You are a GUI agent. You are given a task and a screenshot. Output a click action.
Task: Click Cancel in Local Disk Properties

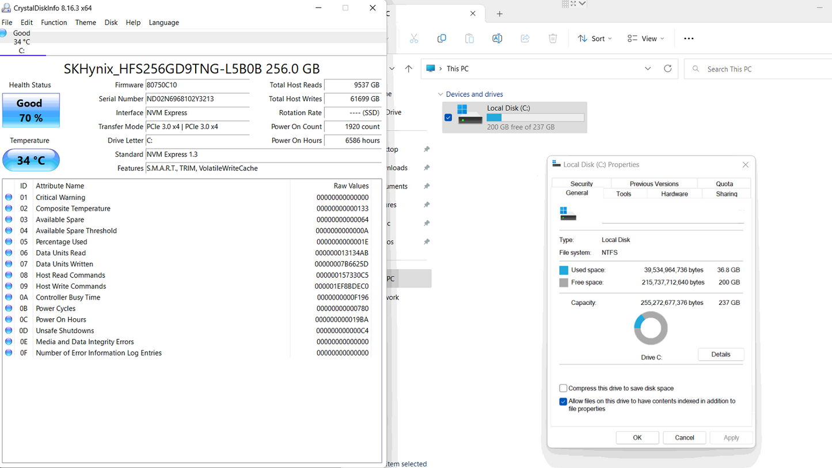[x=685, y=437]
